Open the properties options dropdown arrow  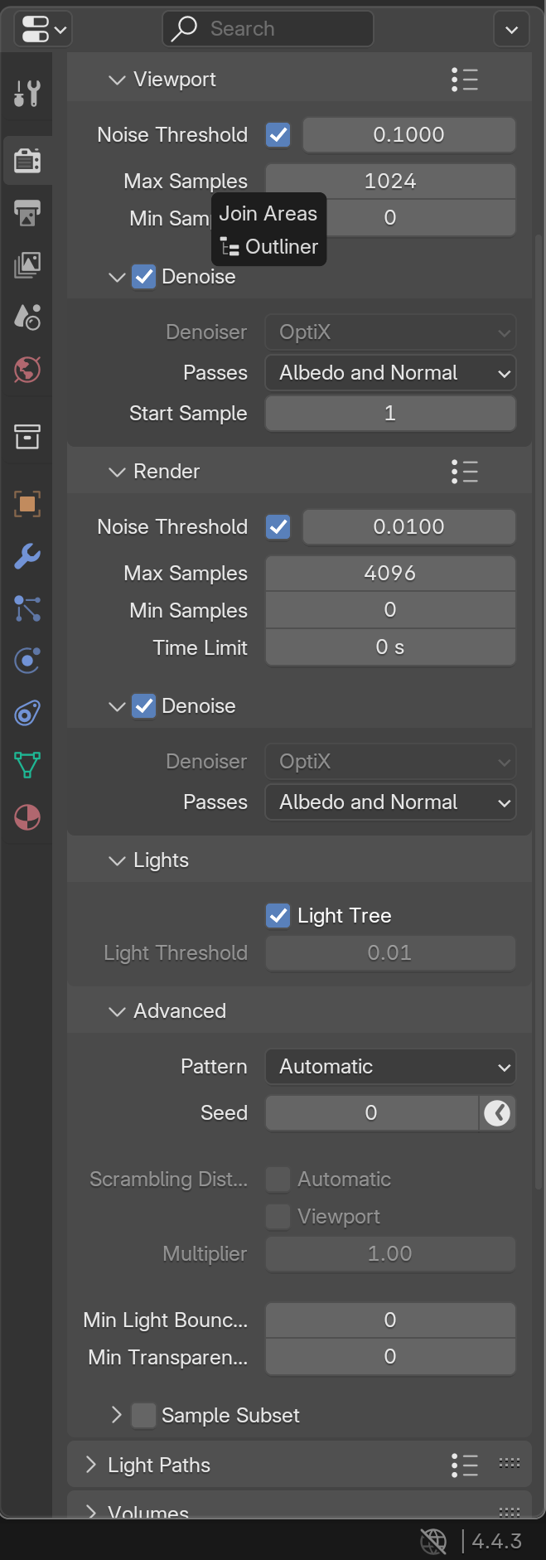(x=511, y=30)
